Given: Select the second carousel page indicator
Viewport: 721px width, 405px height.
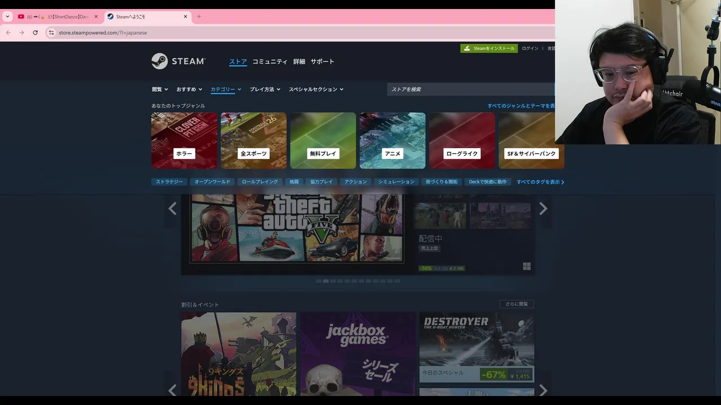Looking at the screenshot, I should (326, 281).
